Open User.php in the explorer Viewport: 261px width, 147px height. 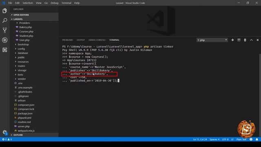pos(24,40)
